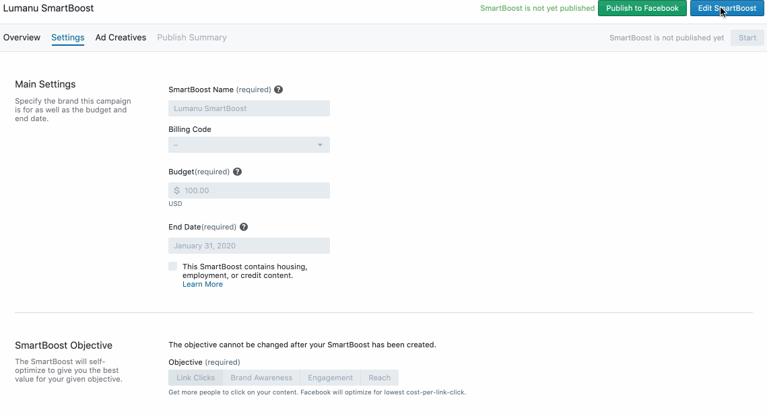Click the Publish to Facebook button
This screenshot has width=767, height=418.
pos(642,8)
